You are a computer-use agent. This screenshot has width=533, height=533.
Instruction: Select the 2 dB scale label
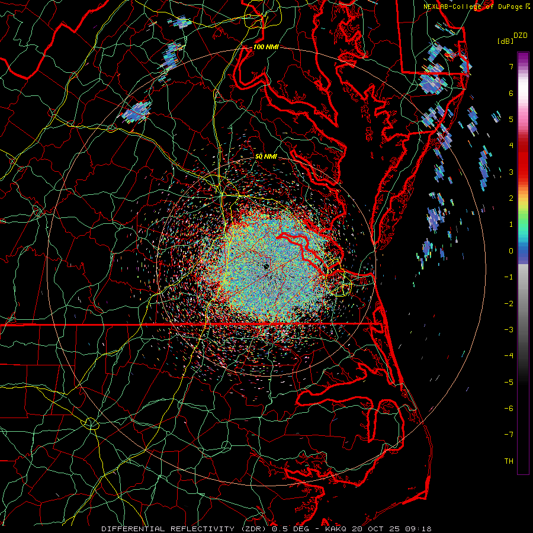point(511,198)
